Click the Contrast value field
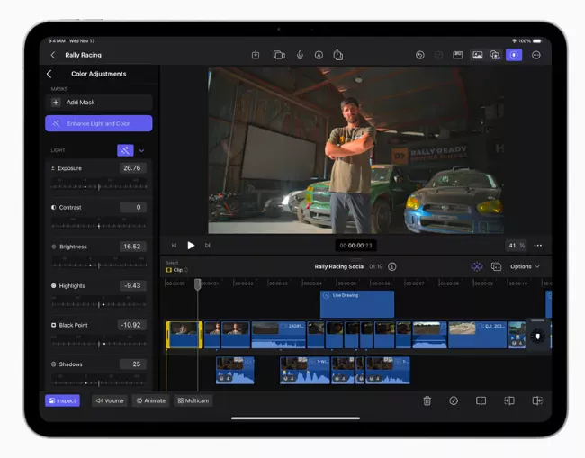This screenshot has width=585, height=458. tap(133, 207)
